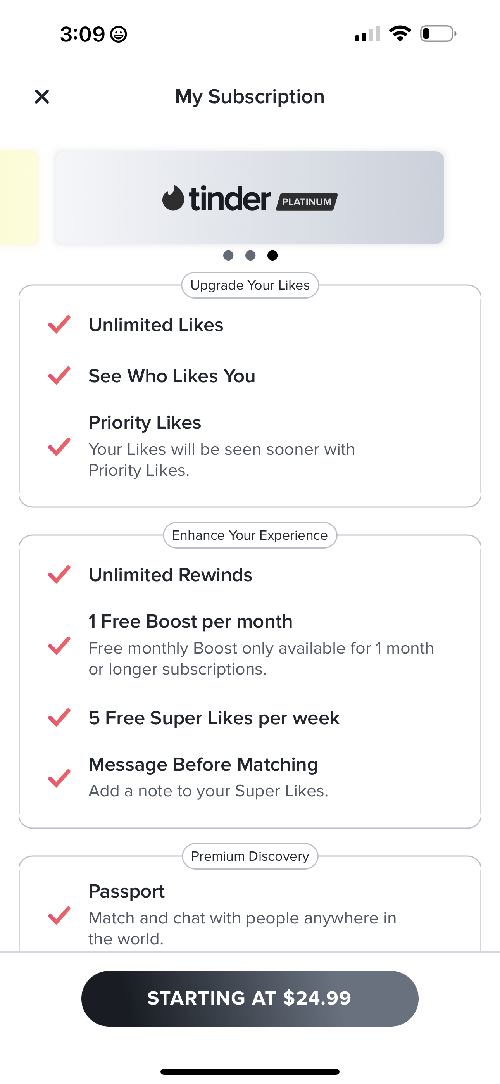The width and height of the screenshot is (500, 1084).
Task: Tap checkmark next to Passport
Action: pos(59,916)
